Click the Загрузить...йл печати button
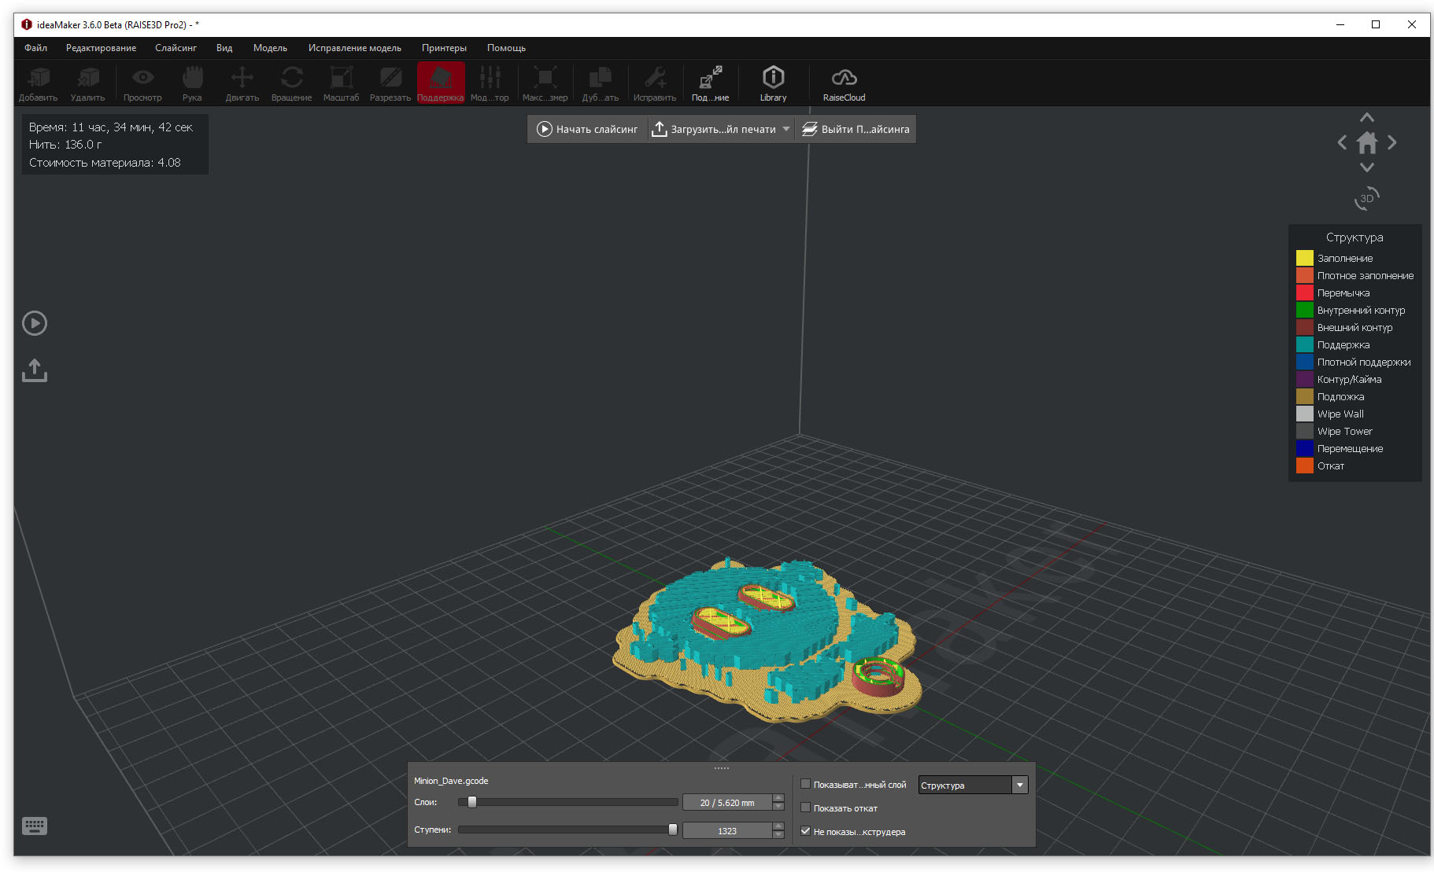1434x872 pixels. [x=715, y=129]
